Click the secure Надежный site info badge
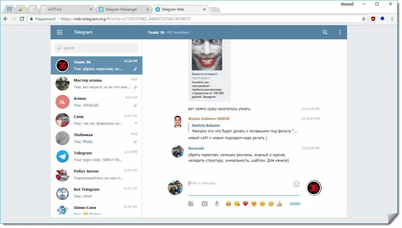 [43, 19]
